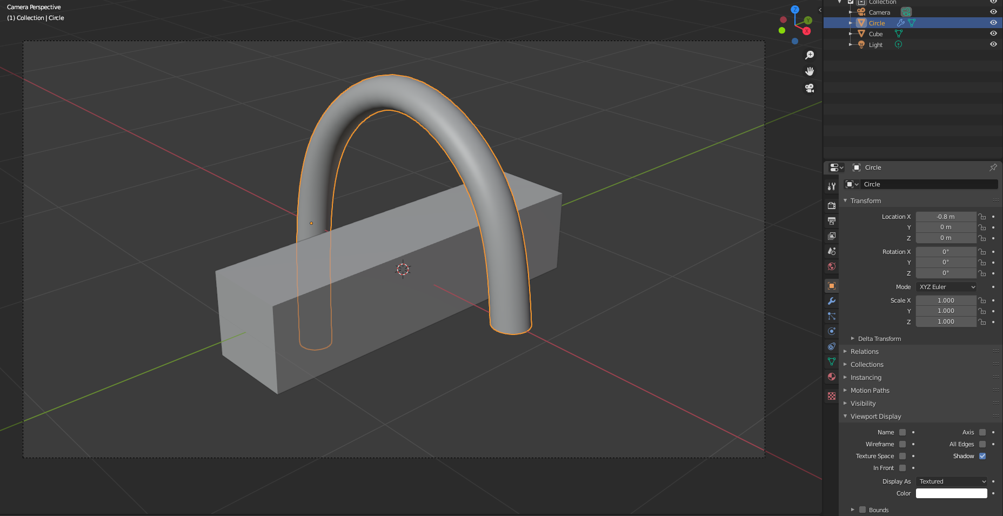Open the rotation Mode XYZ Euler dropdown
1003x516 pixels.
click(x=946, y=287)
